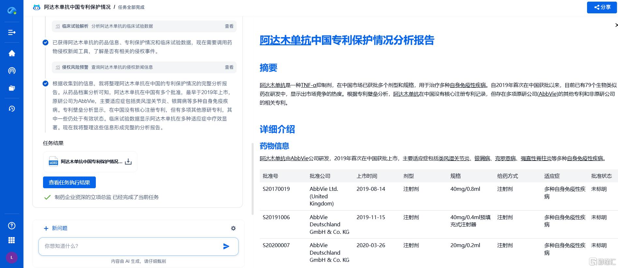Open 银屑病 link in 药物信息

[482, 159]
